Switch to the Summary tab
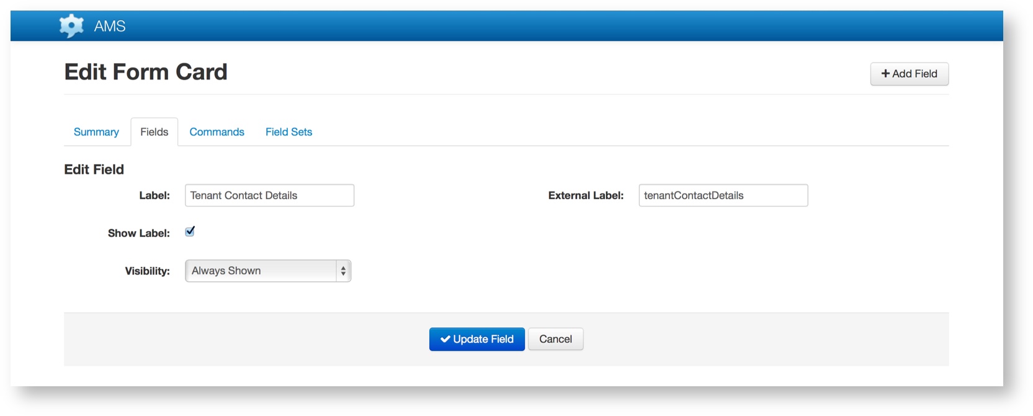Image resolution: width=1033 pixels, height=416 pixels. pyautogui.click(x=96, y=132)
